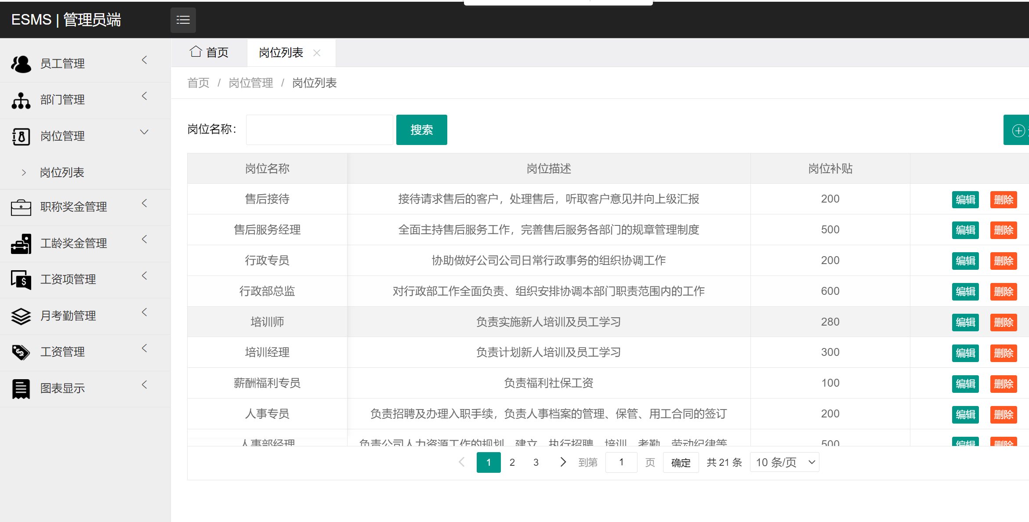Screen dimensions: 1029x522
Task: Edit the 培训师 position row
Action: pos(965,322)
